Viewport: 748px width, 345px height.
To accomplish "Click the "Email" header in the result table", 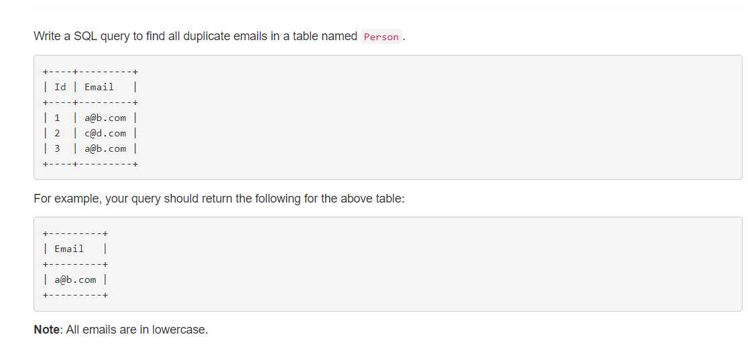I will click(x=69, y=249).
